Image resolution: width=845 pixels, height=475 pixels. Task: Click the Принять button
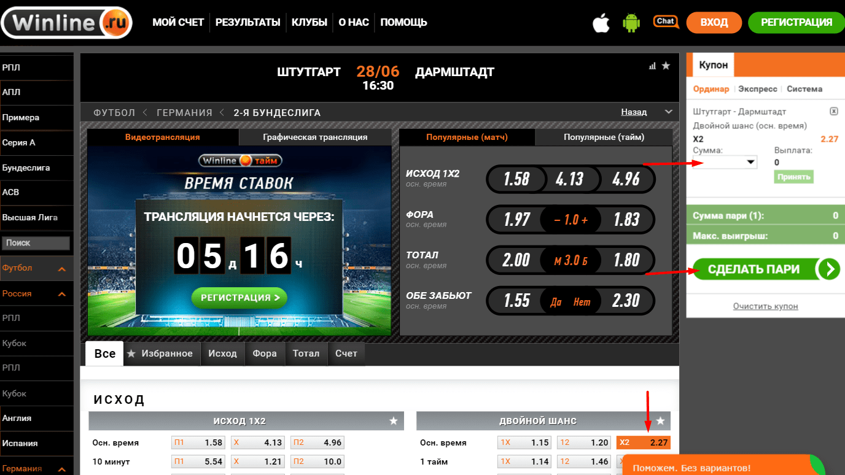pyautogui.click(x=793, y=177)
